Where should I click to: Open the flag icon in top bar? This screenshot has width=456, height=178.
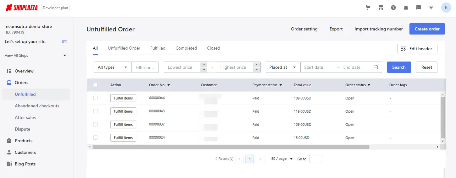pos(368,8)
